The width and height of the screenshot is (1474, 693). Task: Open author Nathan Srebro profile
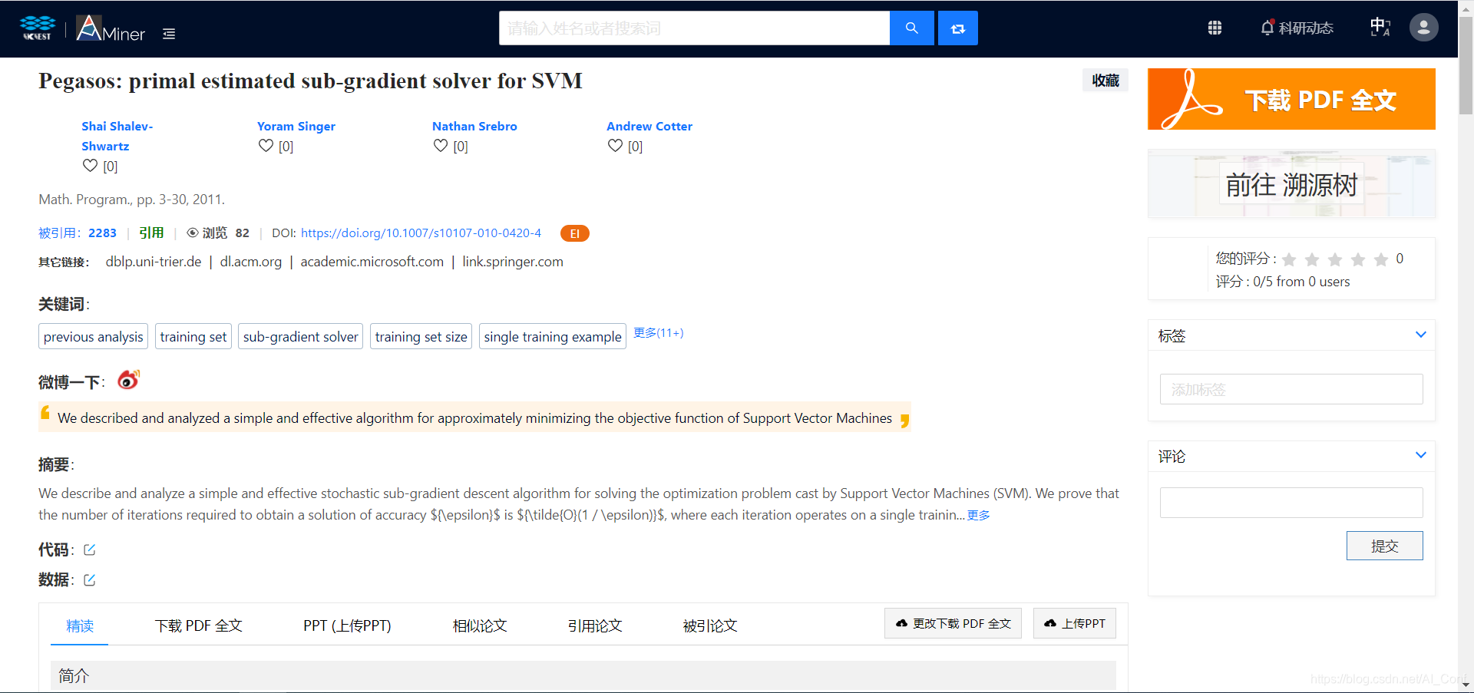point(474,127)
